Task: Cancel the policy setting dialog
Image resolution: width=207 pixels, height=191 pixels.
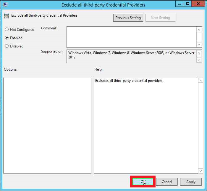Action: click(x=167, y=182)
